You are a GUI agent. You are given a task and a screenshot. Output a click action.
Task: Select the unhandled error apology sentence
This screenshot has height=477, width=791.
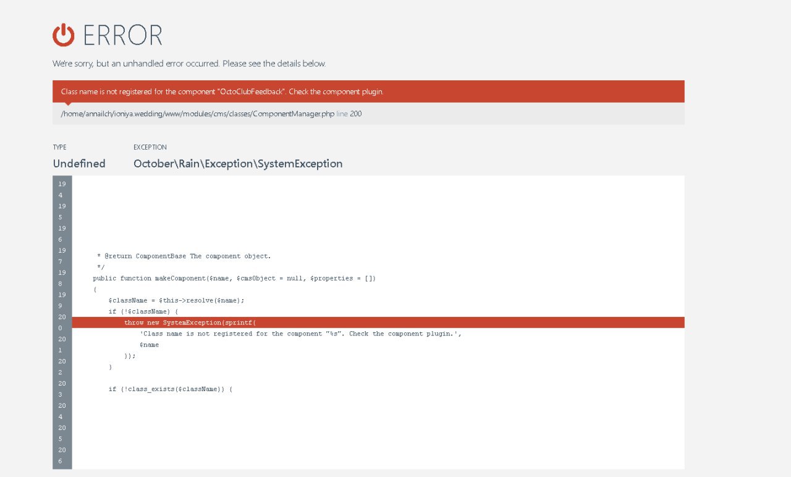click(189, 64)
